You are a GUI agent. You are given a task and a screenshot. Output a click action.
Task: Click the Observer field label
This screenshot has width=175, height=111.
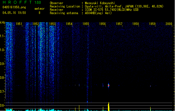click(56, 3)
